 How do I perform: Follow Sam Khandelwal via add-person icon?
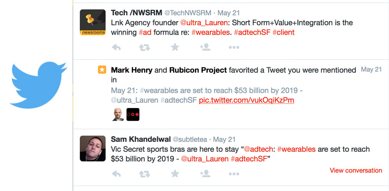point(205,174)
